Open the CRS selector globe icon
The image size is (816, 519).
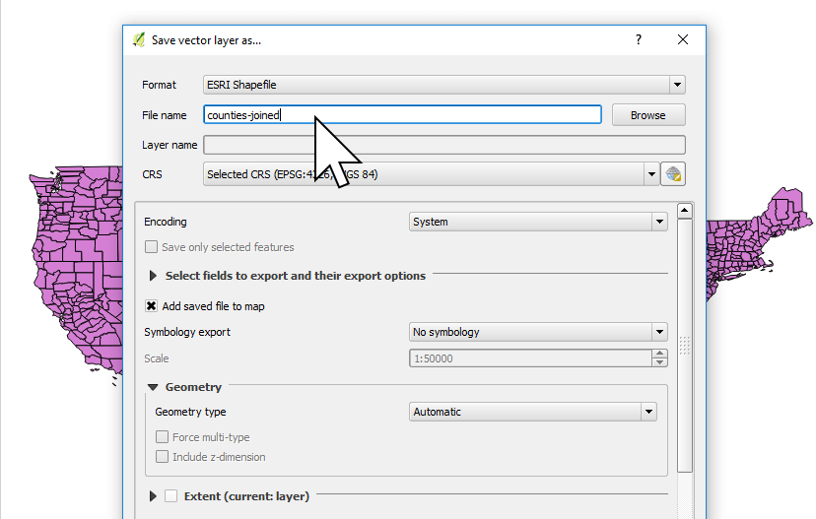click(673, 174)
